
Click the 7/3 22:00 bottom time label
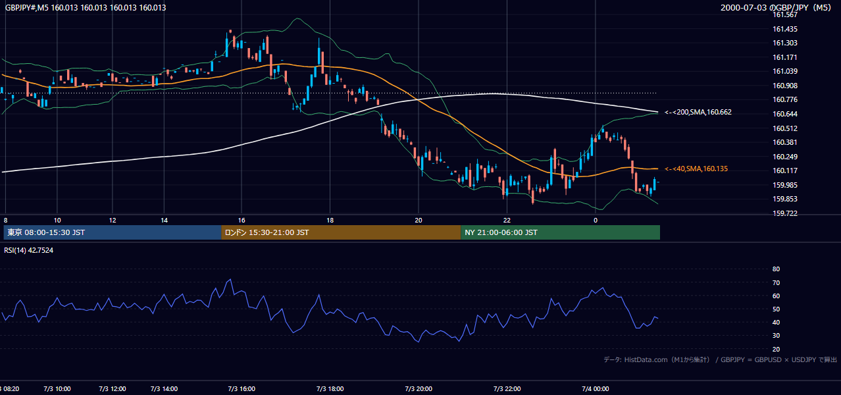507,389
